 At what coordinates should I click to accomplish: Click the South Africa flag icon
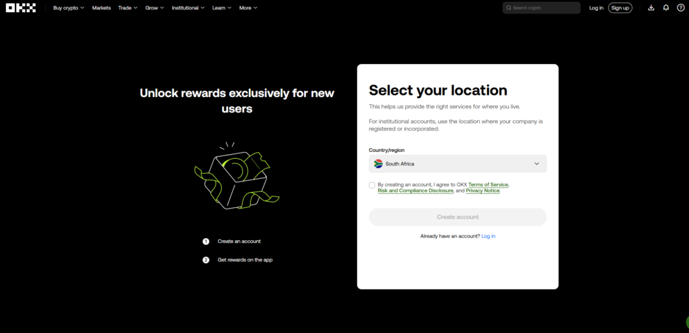tap(378, 164)
